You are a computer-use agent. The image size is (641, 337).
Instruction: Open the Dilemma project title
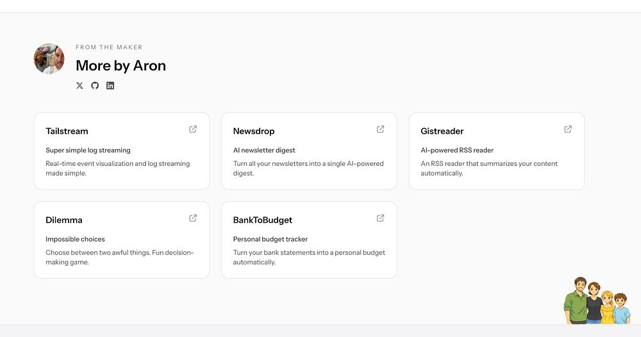[64, 220]
